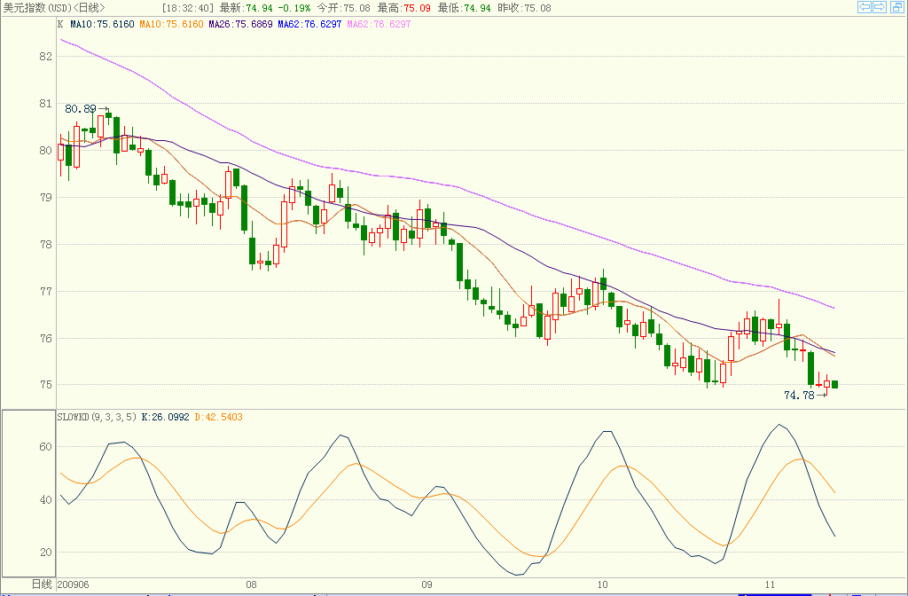Click the orange MA10:75.6160 legend
The height and width of the screenshot is (596, 908).
171,24
